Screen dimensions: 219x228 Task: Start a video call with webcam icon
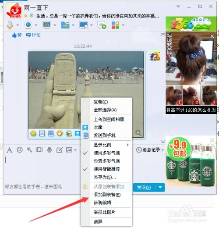click(x=28, y=25)
